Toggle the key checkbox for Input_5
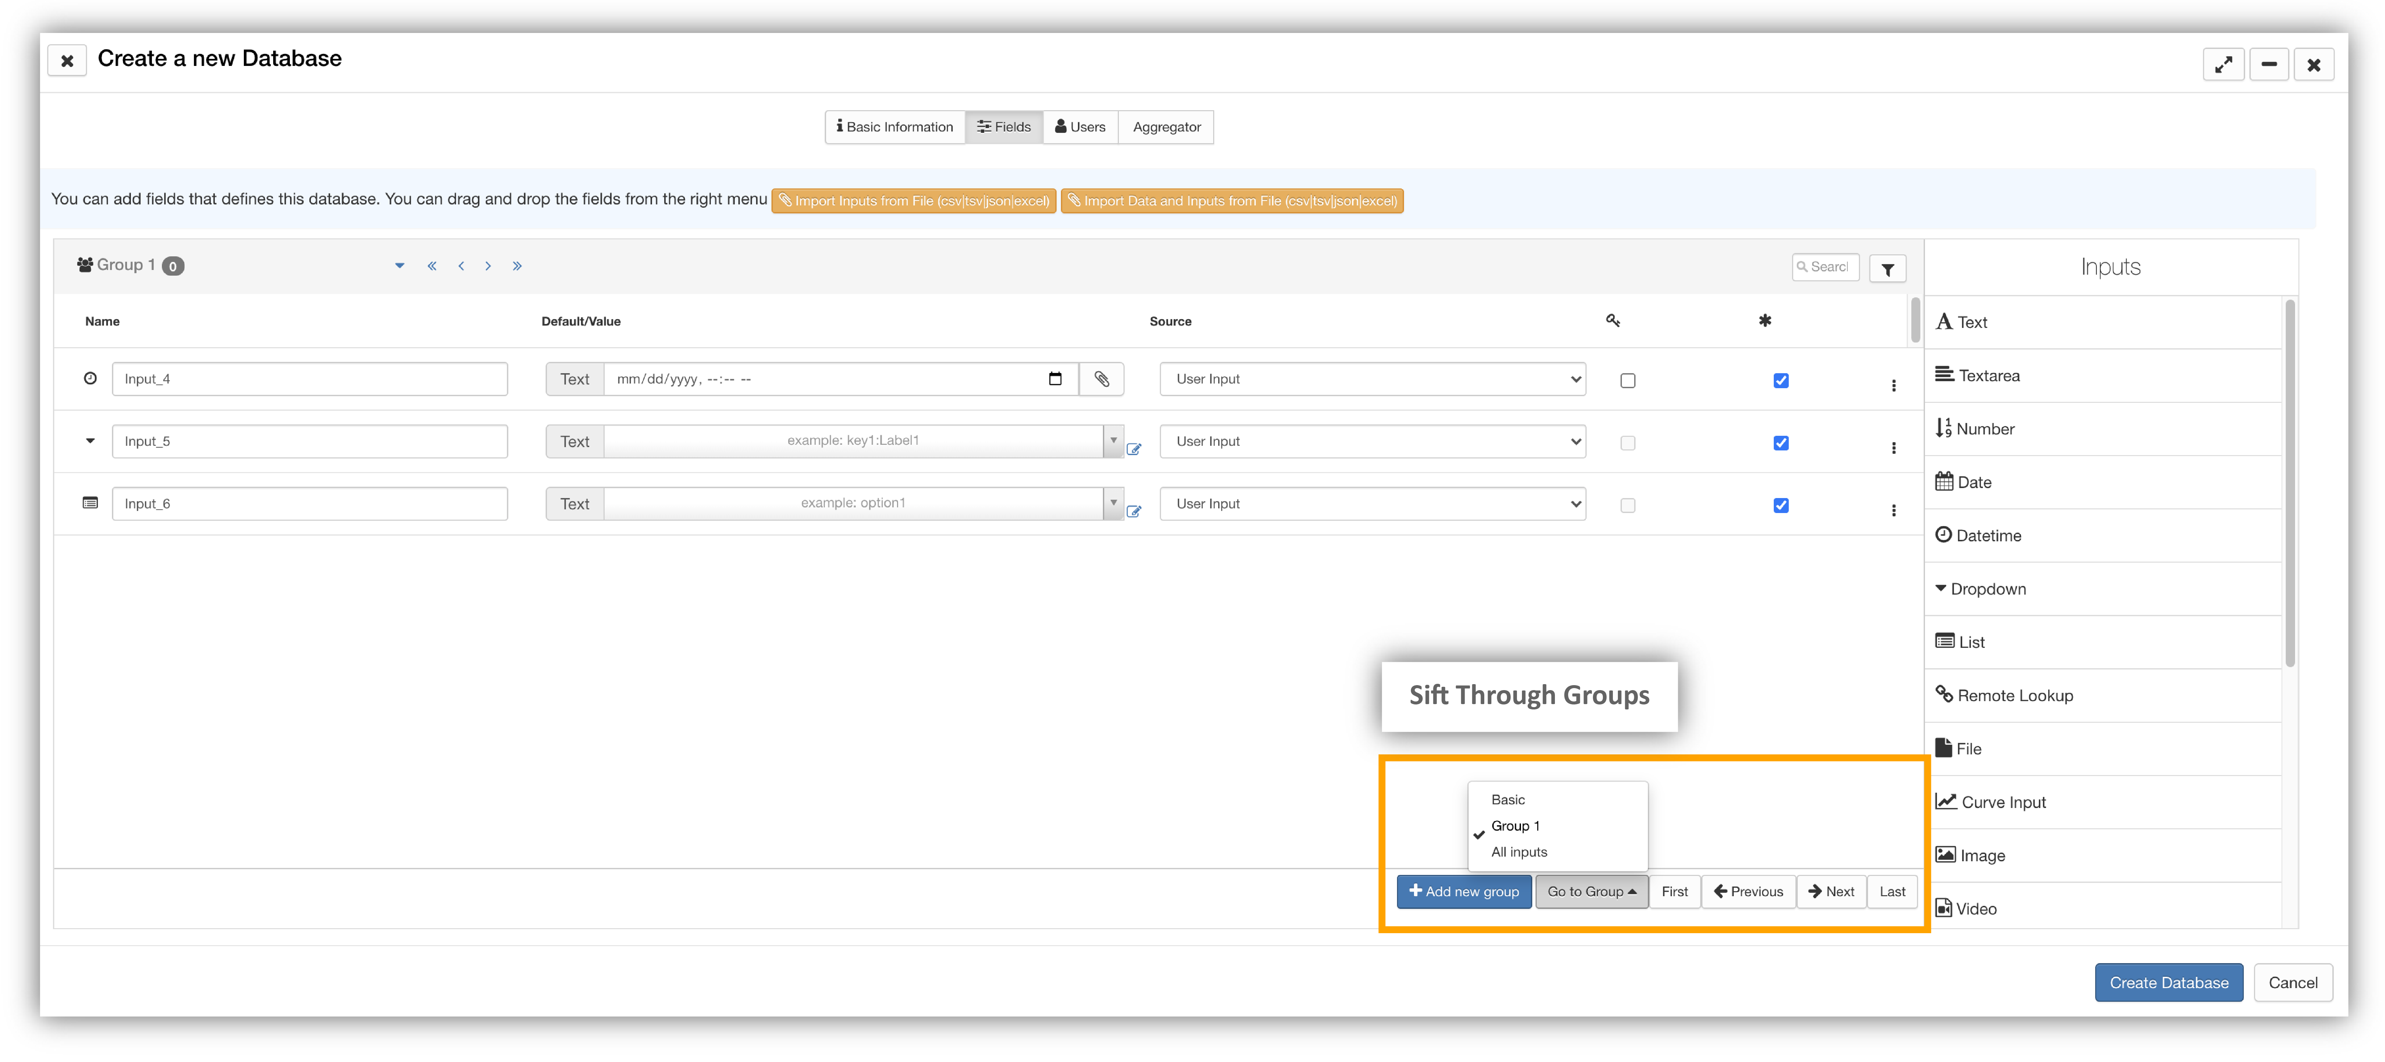Screen dimensions: 2385x1062 click(1628, 443)
